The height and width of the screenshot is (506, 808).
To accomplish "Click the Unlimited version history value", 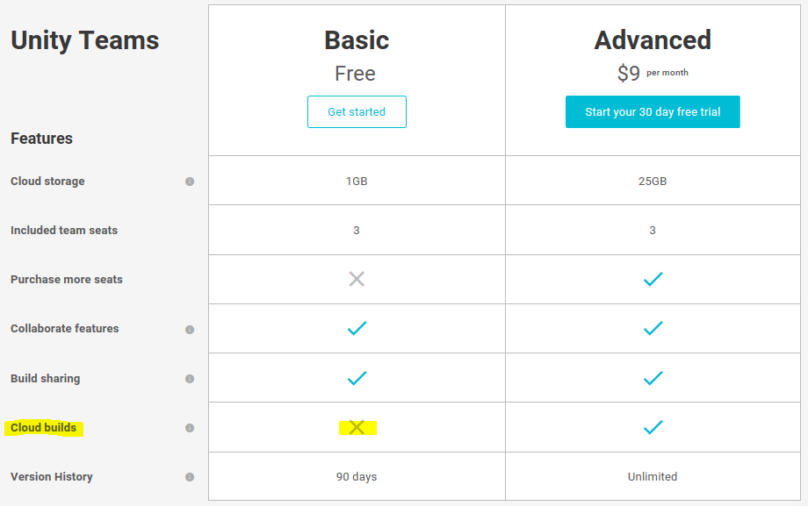I will pos(653,477).
